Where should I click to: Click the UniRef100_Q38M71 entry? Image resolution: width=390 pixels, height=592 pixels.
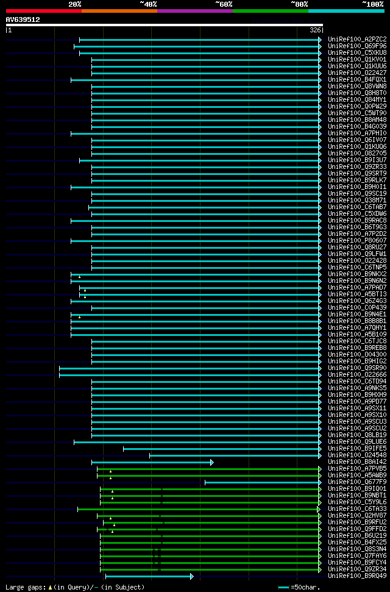357,201
